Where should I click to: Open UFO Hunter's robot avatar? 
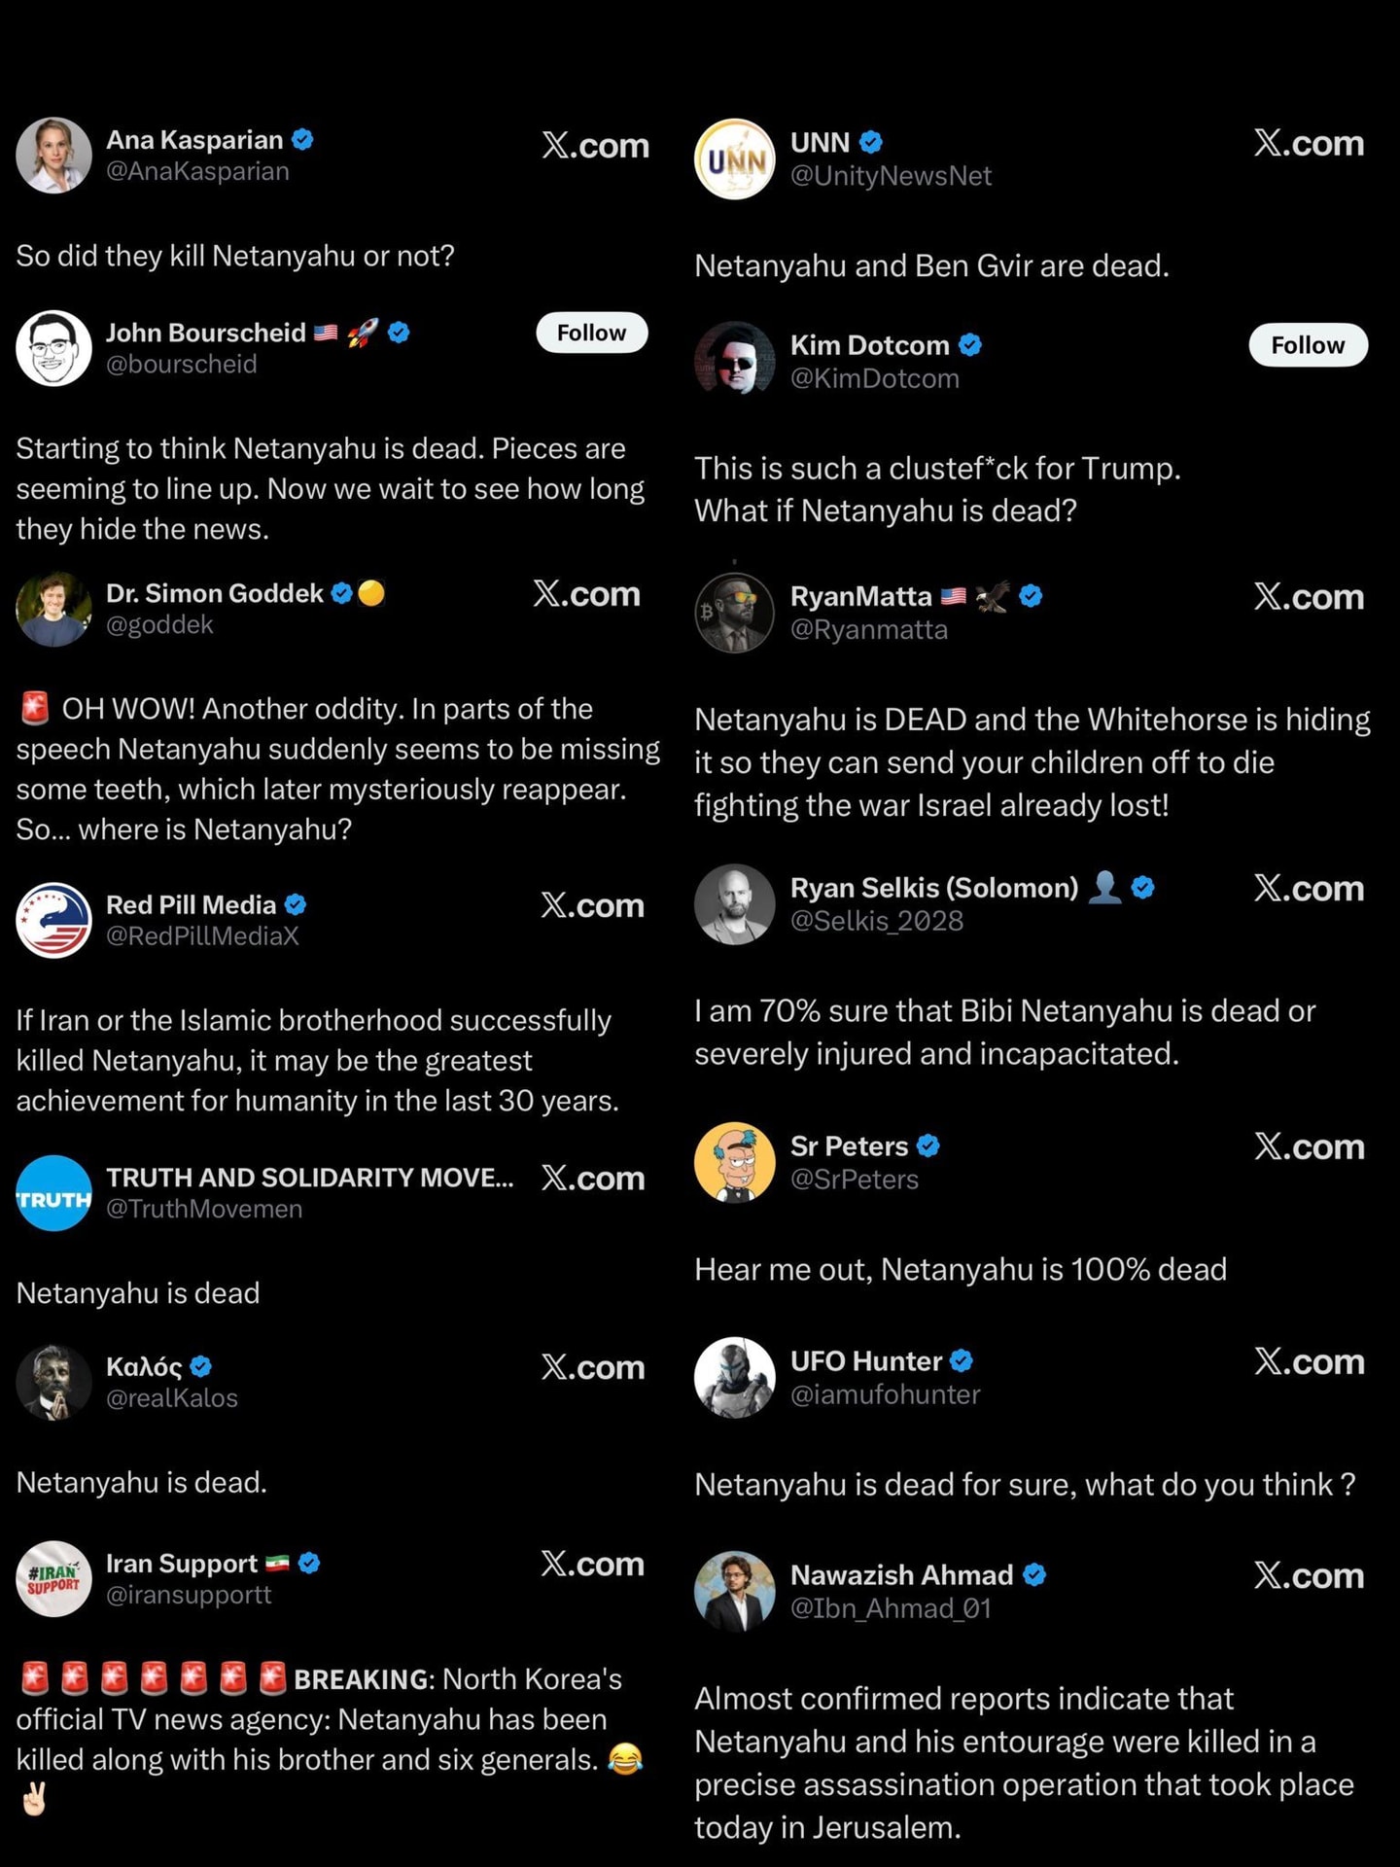coord(734,1377)
